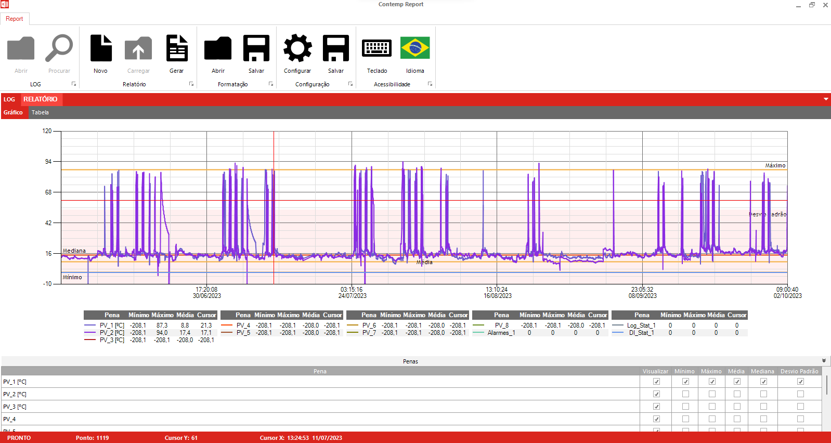Switch to the Tabela tab
The image size is (831, 443).
point(40,112)
